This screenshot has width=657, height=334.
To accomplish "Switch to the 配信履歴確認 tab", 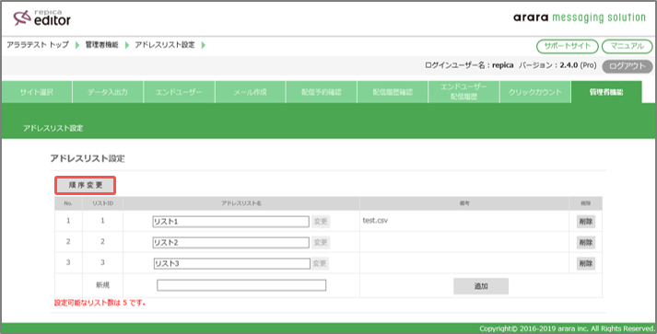I will click(393, 92).
